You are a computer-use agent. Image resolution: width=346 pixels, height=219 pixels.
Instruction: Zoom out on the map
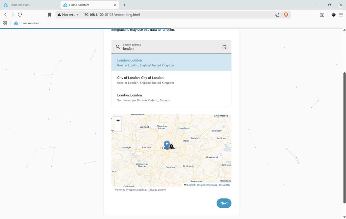coord(118,128)
